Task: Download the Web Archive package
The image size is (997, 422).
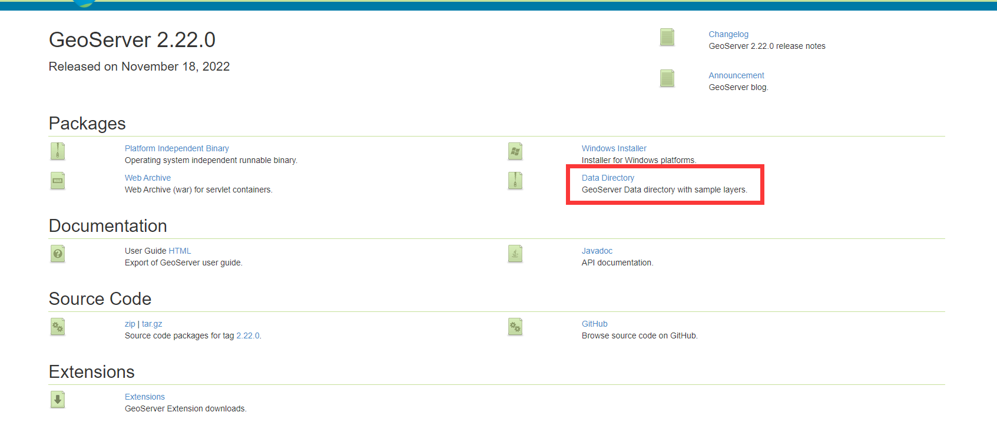Action: [148, 178]
